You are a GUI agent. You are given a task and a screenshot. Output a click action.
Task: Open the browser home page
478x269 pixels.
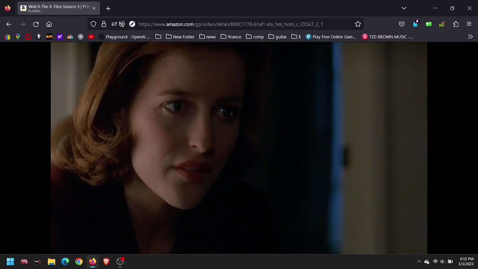coord(49,24)
